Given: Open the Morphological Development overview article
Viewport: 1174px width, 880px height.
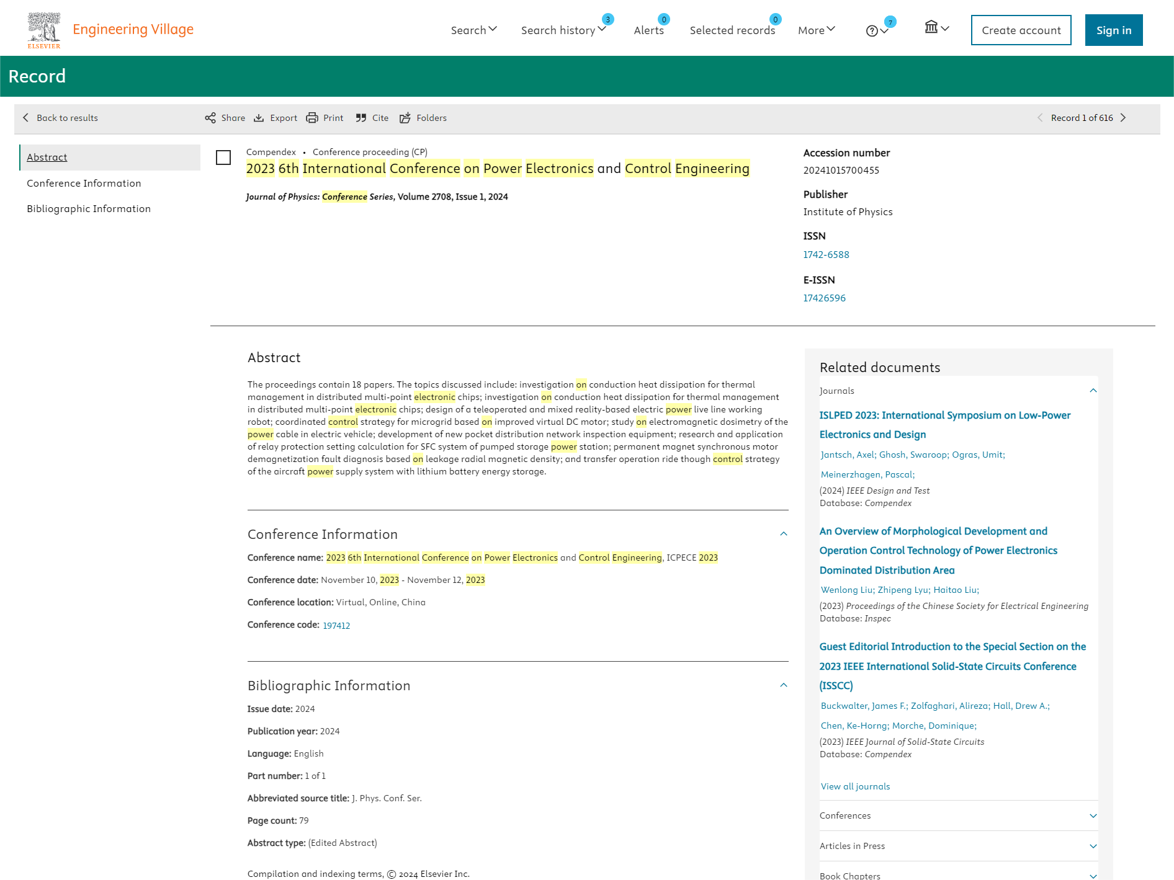Looking at the screenshot, I should click(938, 551).
